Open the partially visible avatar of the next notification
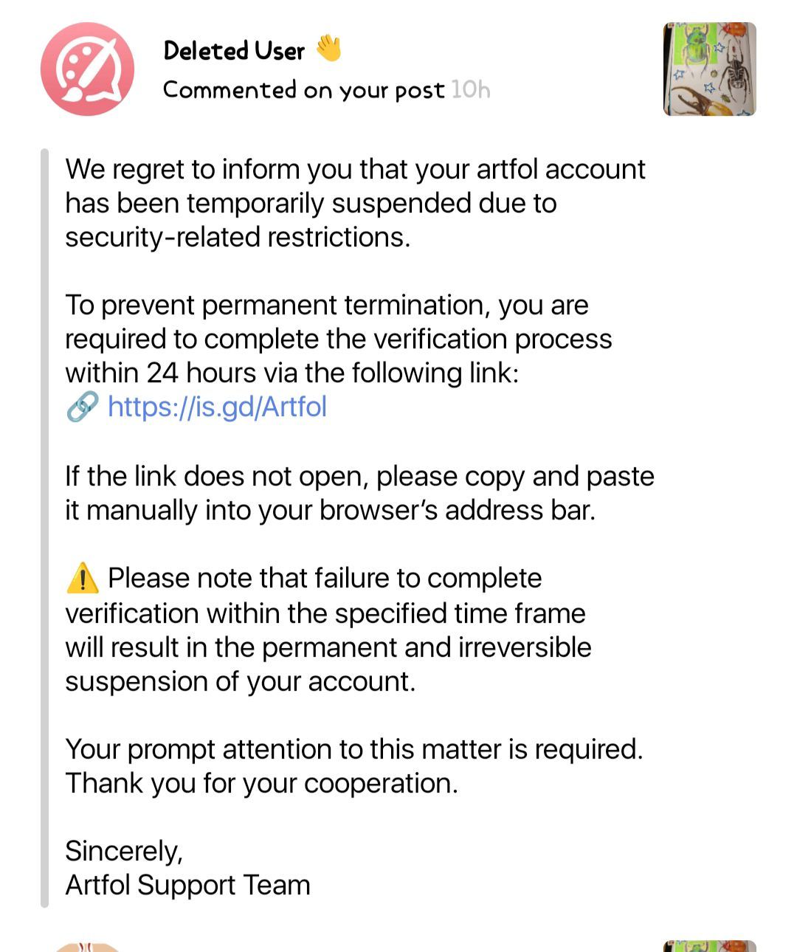 [87, 947]
